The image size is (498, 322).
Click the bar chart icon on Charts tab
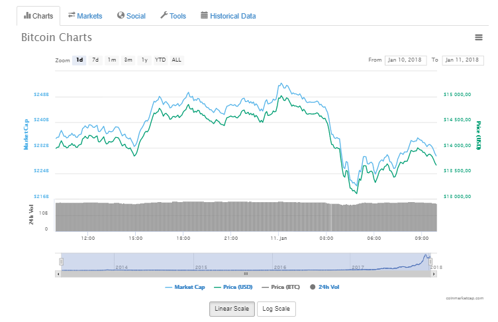tap(27, 15)
